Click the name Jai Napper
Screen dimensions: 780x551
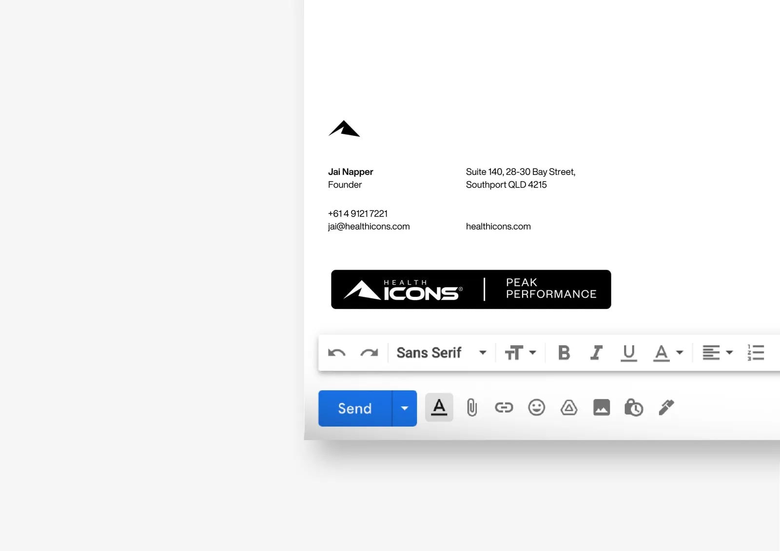(351, 172)
